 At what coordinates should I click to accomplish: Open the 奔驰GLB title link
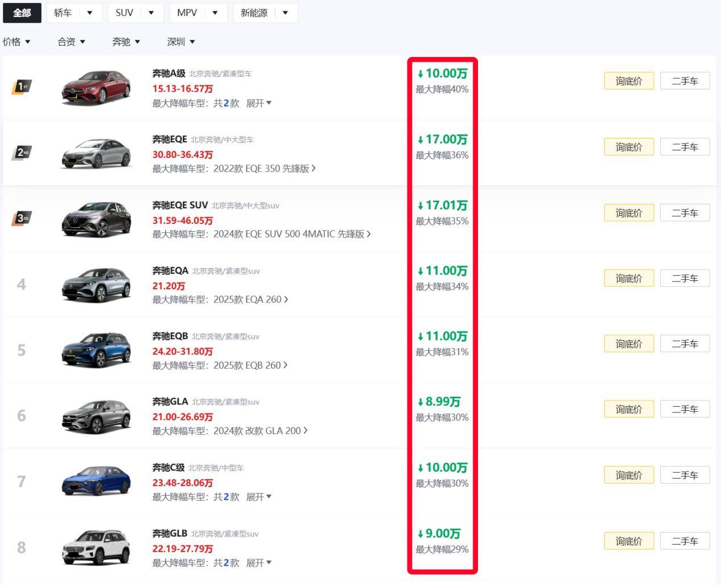[x=170, y=533]
